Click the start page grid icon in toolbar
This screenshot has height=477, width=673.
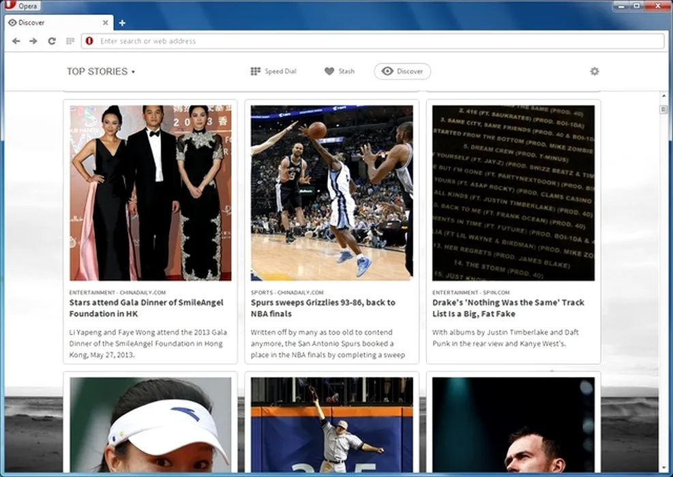(70, 41)
